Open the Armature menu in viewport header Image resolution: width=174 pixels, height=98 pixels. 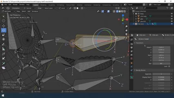(x=35, y=11)
